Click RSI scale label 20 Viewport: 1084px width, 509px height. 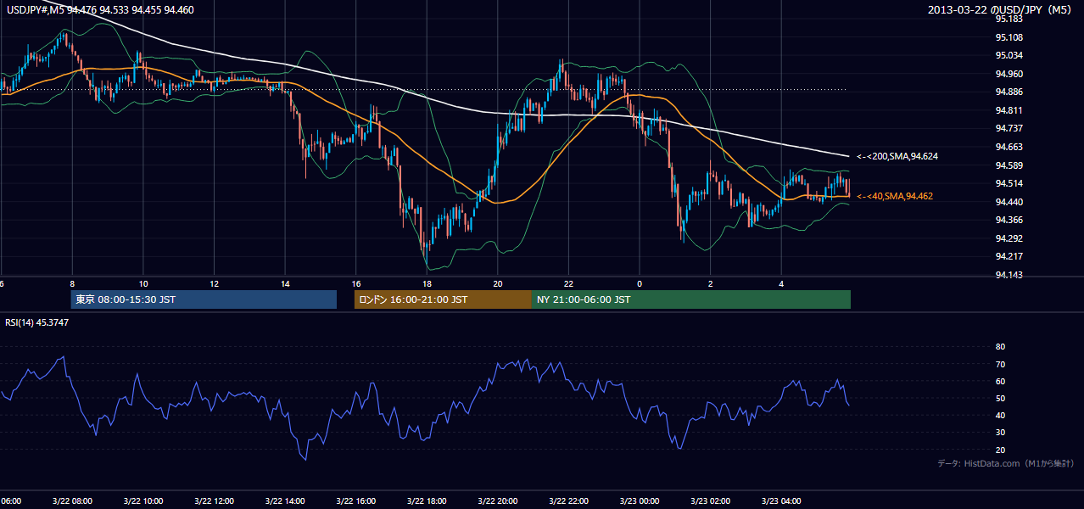pyautogui.click(x=1000, y=450)
